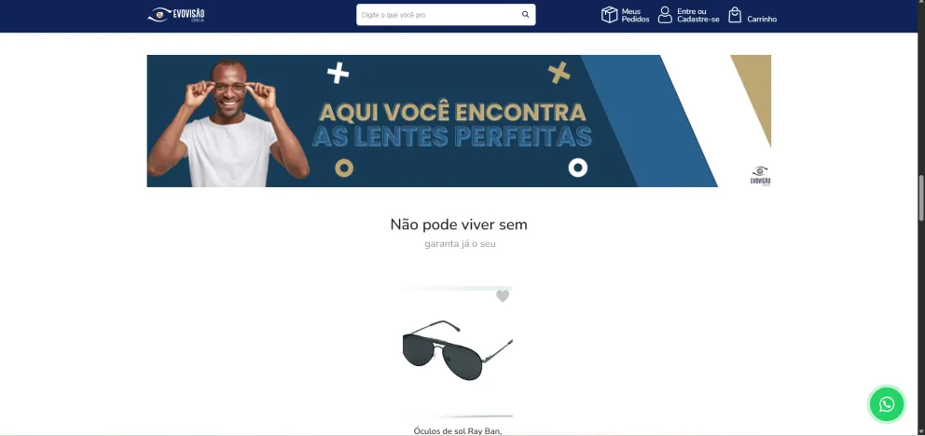Viewport: 925px width, 436px height.
Task: Go to Meus Pedidos text link
Action: pyautogui.click(x=635, y=15)
